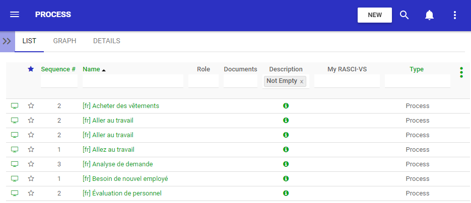Click info icon for Évaluation de personnel
The image size is (471, 203).
pos(286,193)
